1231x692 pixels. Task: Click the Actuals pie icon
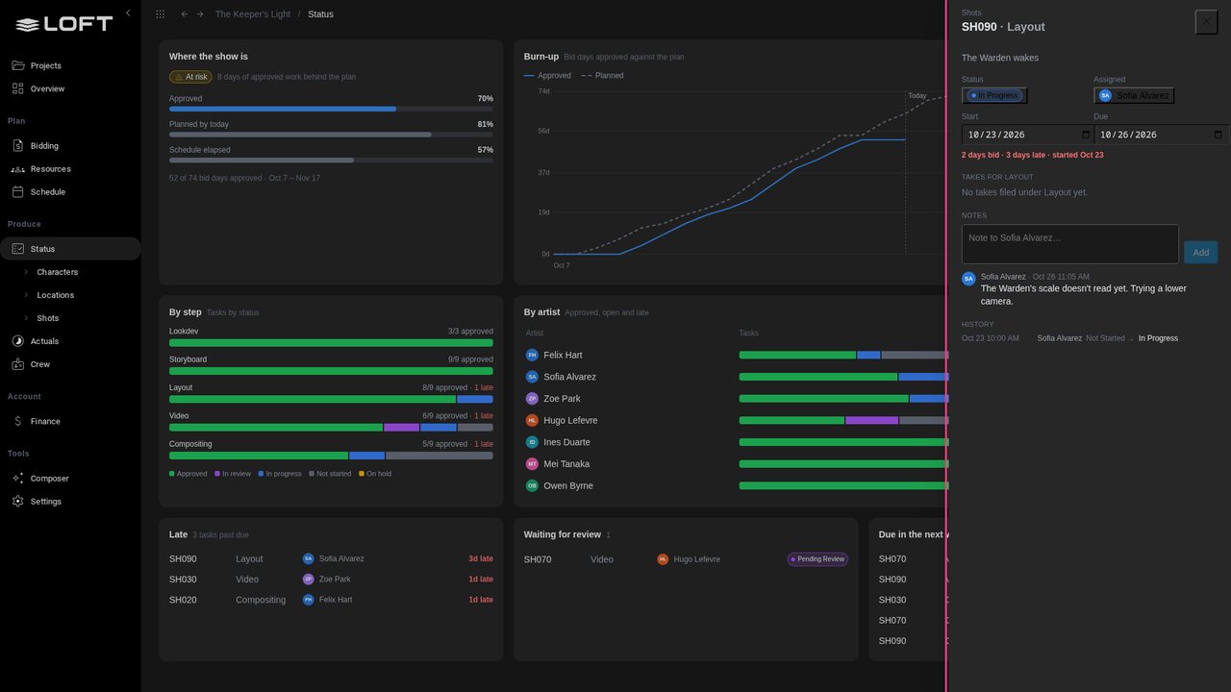18,341
